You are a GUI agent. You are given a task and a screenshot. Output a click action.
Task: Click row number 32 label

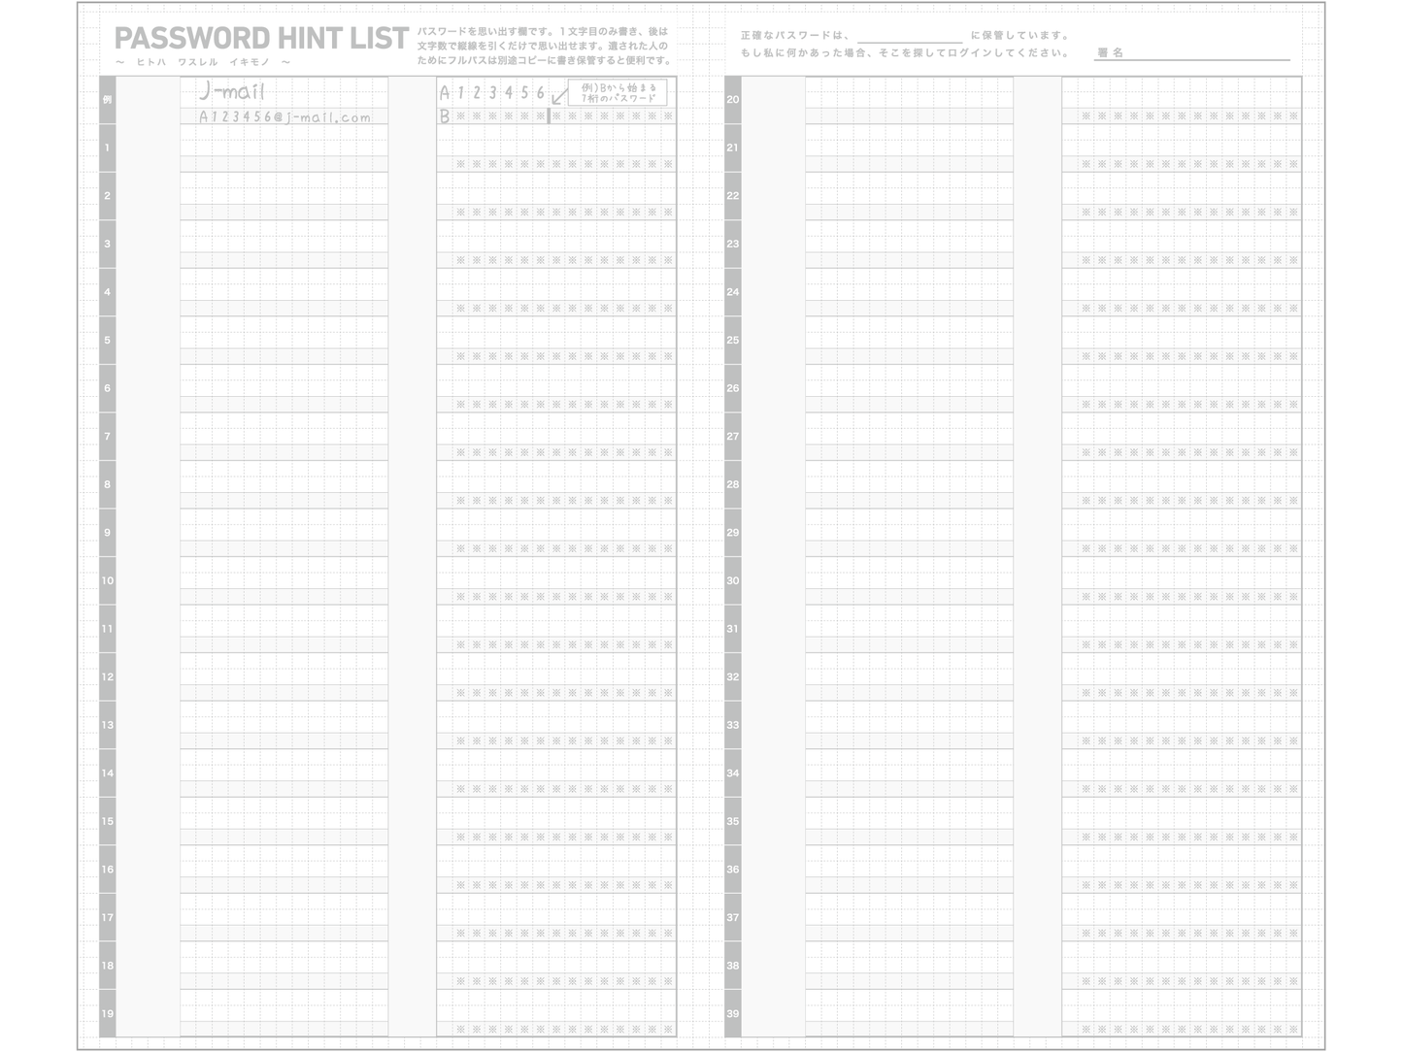pyautogui.click(x=733, y=677)
